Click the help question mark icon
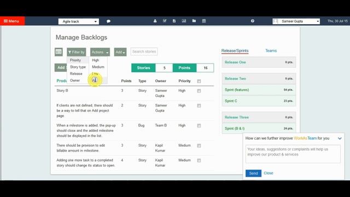The image size is (350, 197). click(253, 21)
